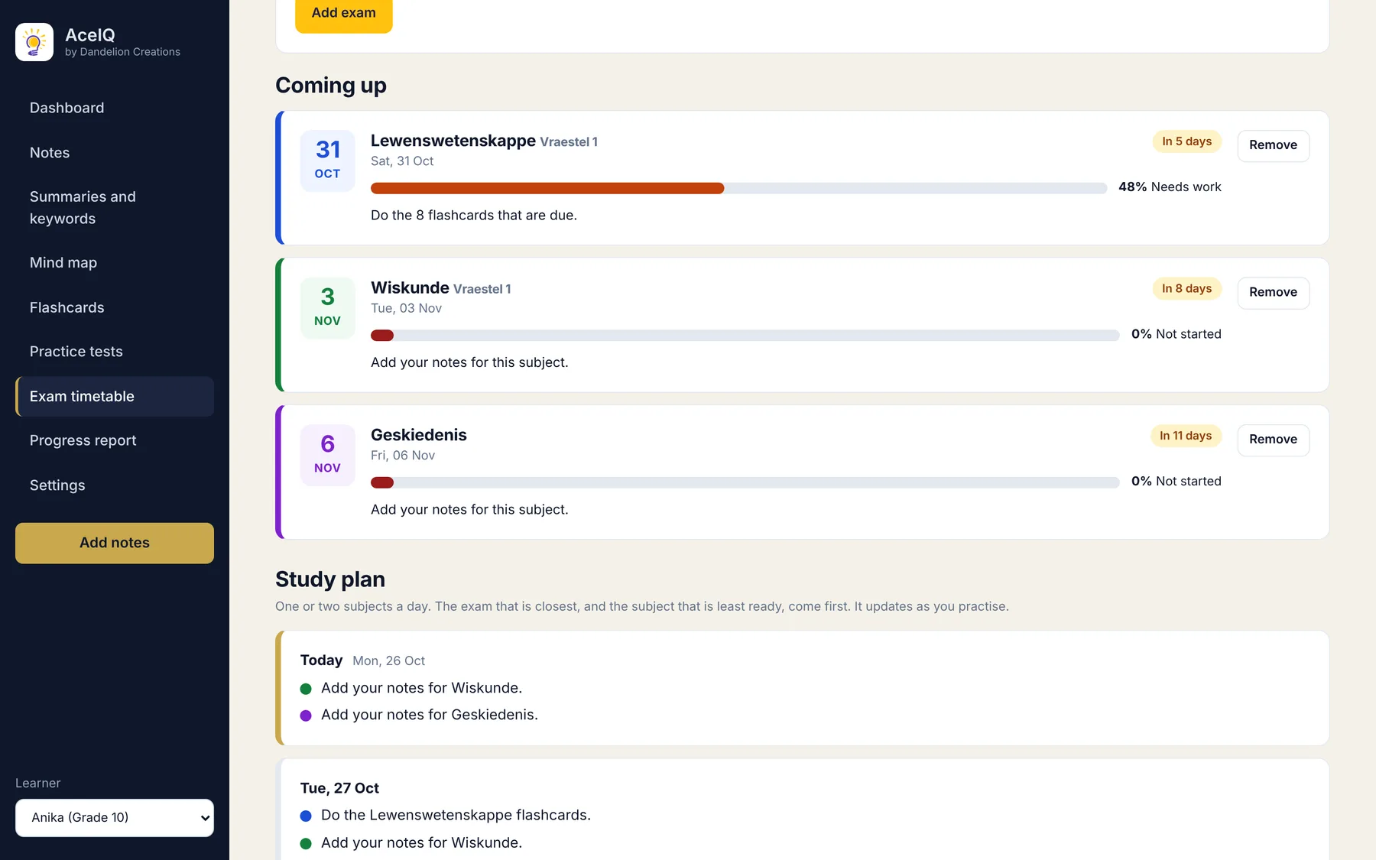The width and height of the screenshot is (1376, 860).
Task: Click the 'In 11 days' badge
Action: coord(1186,436)
